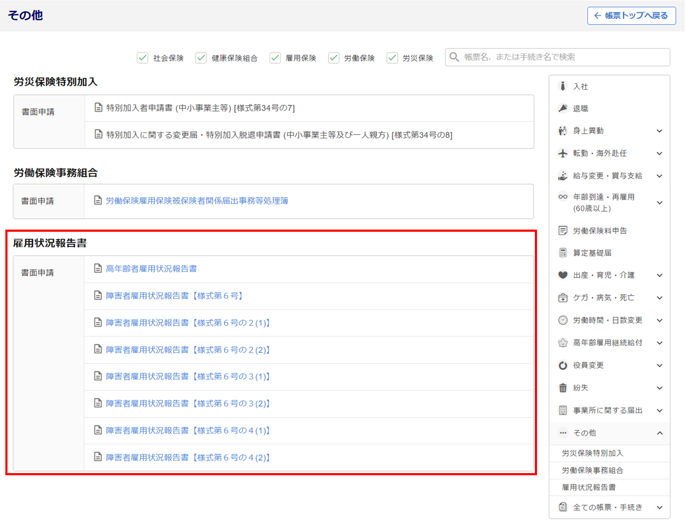The height and width of the screenshot is (523, 686).
Task: Select 雇用状況報告書 in sidebar submenu
Action: coord(588,488)
